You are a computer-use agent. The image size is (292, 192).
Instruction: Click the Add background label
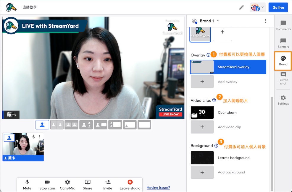(231, 172)
